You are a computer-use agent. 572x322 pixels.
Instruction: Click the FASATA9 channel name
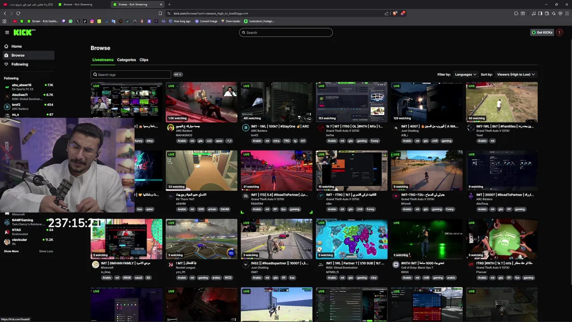pyautogui.click(x=257, y=203)
